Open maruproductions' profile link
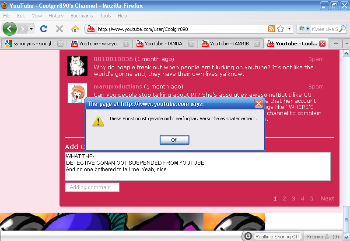 (x=118, y=86)
